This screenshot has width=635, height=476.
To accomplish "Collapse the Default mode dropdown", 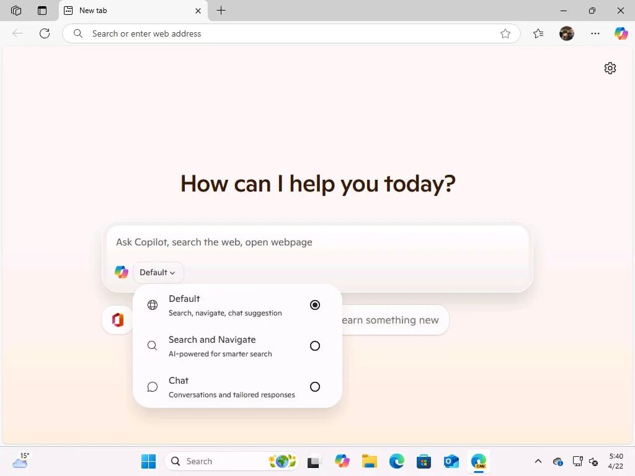I will tap(158, 273).
